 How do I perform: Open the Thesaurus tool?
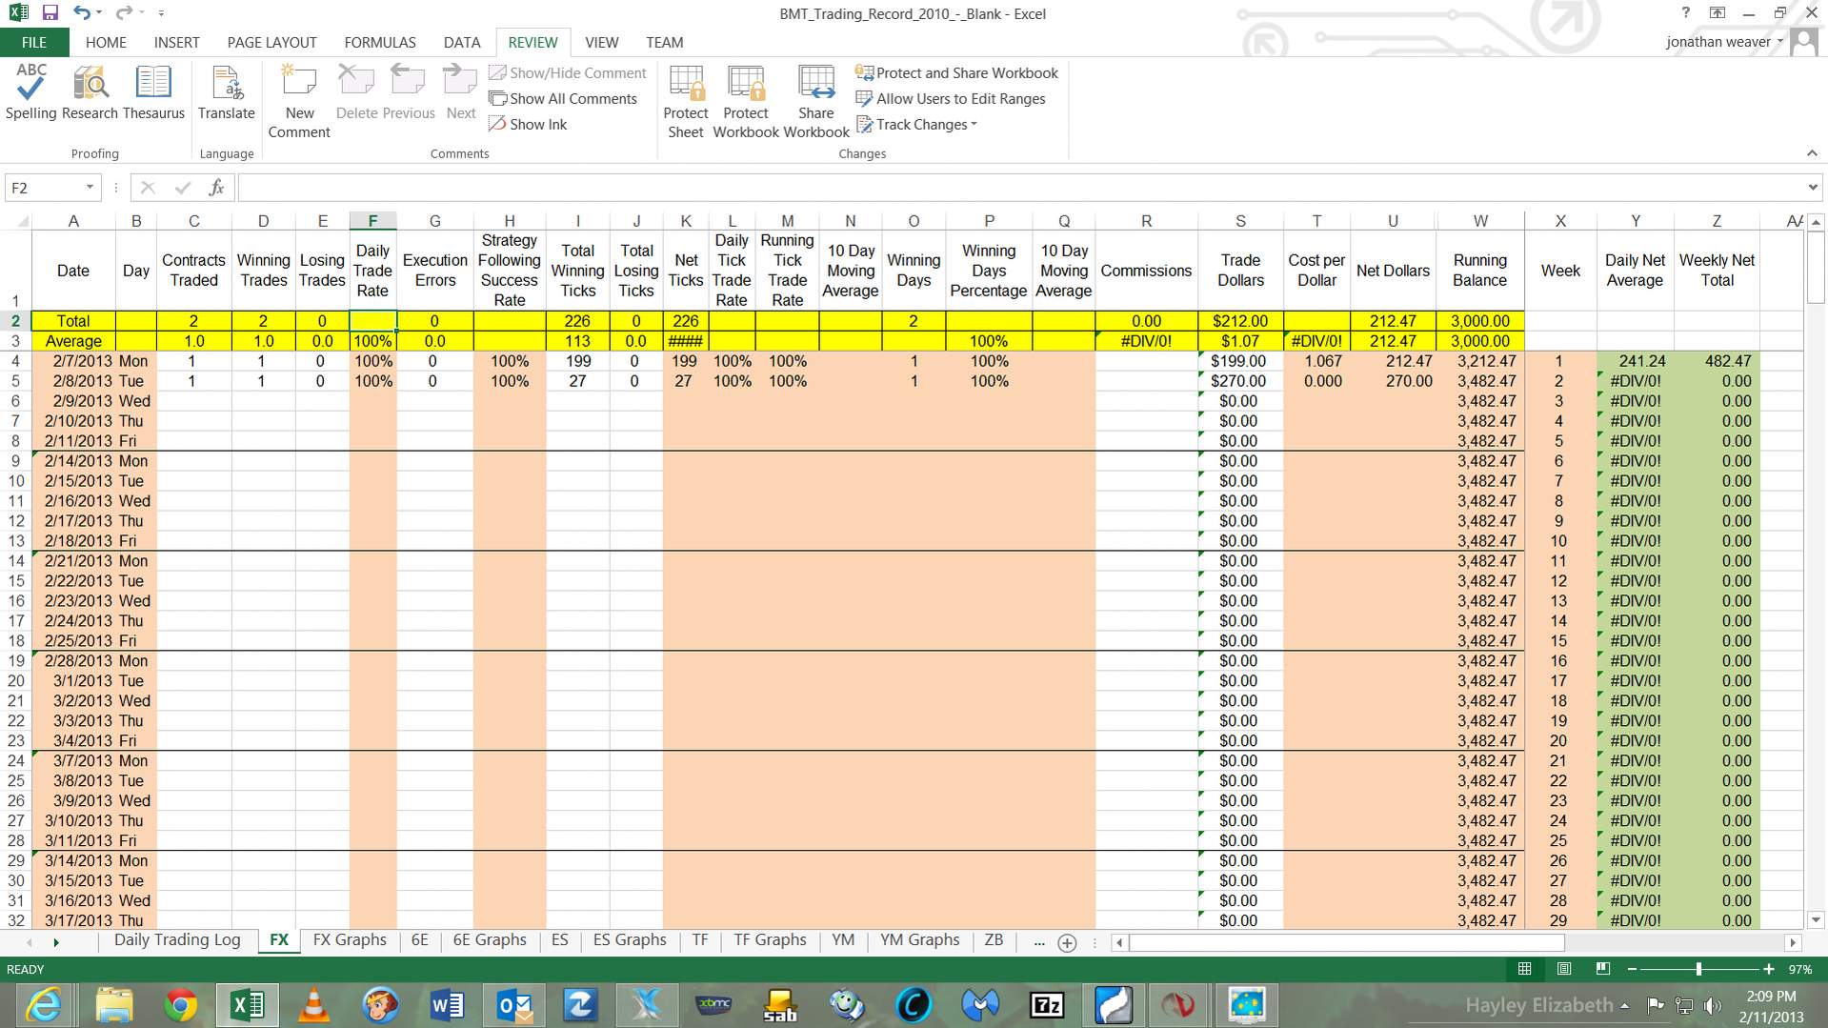click(x=153, y=92)
